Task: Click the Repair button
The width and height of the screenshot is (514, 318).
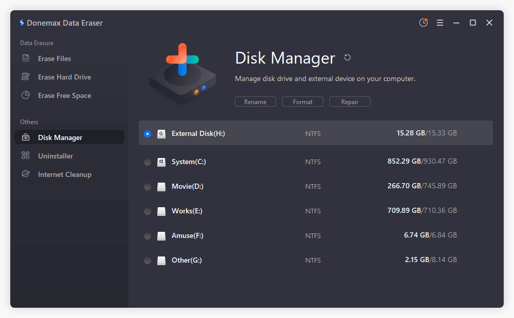Action: [x=350, y=102]
